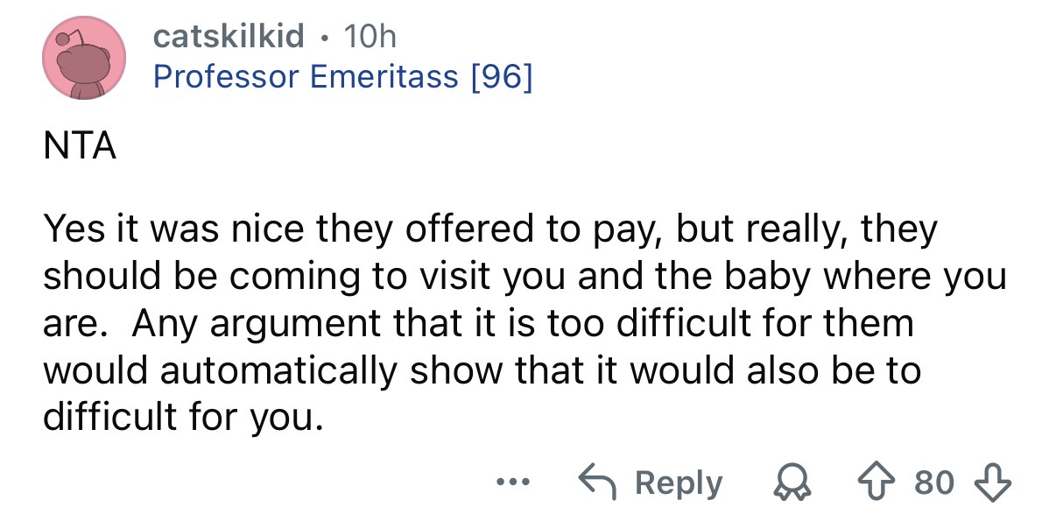Click the Reply text label
The image size is (1056, 514).
pos(679,482)
